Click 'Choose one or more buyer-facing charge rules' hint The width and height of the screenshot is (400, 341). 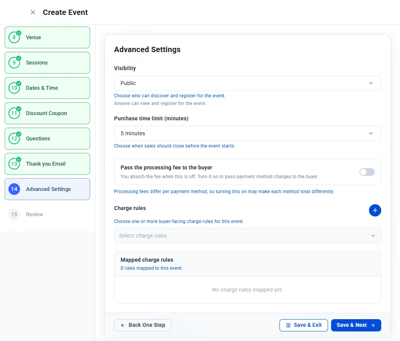click(x=179, y=221)
